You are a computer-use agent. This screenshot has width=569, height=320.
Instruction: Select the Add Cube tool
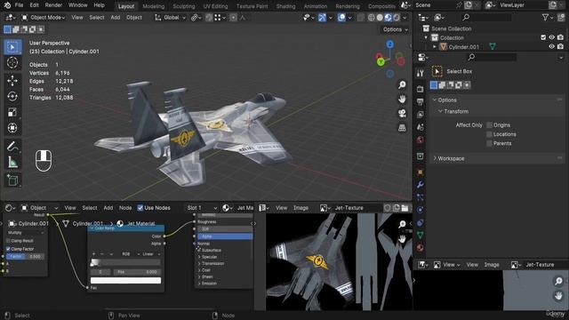[12, 180]
